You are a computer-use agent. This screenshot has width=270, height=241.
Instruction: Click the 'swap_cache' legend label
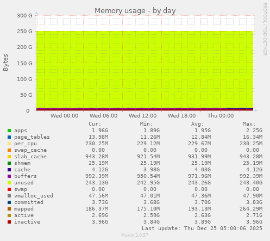click(x=30, y=150)
